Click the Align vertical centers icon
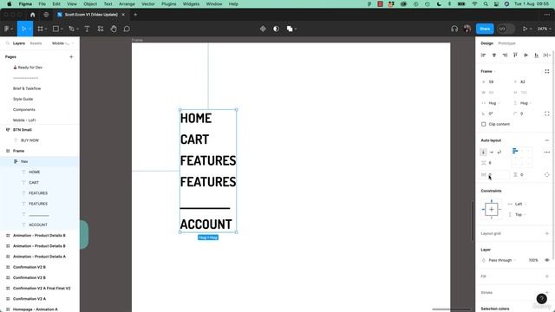The image size is (555, 312). pos(526,55)
